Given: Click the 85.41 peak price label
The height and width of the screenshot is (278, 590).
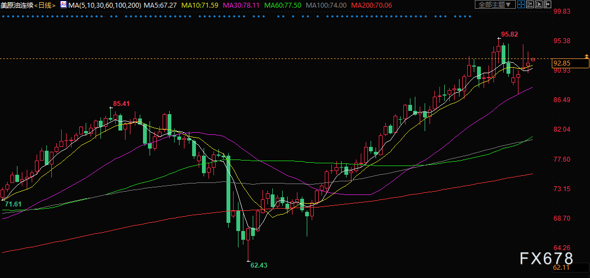Looking at the screenshot, I should 122,103.
